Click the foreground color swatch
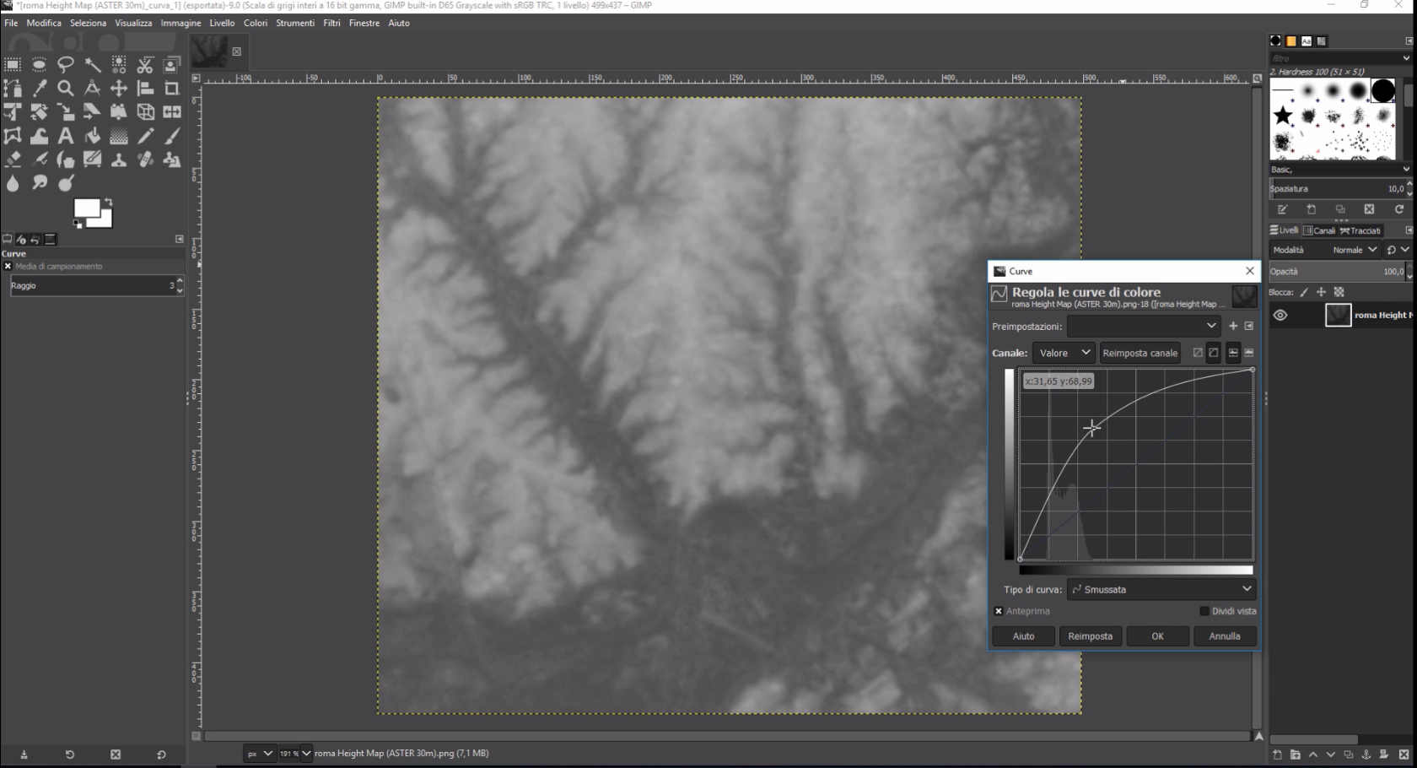The image size is (1417, 768). 87,208
